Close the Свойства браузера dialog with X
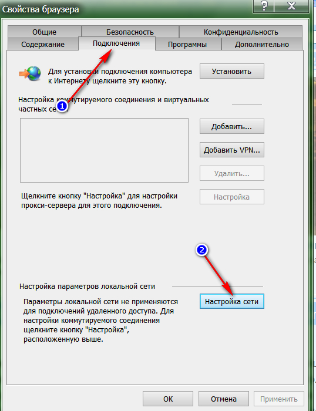316x411 pixels. (291, 6)
